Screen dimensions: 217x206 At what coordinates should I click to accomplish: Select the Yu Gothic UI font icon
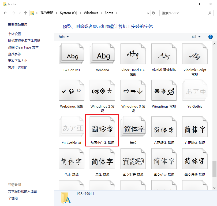click(x=72, y=127)
